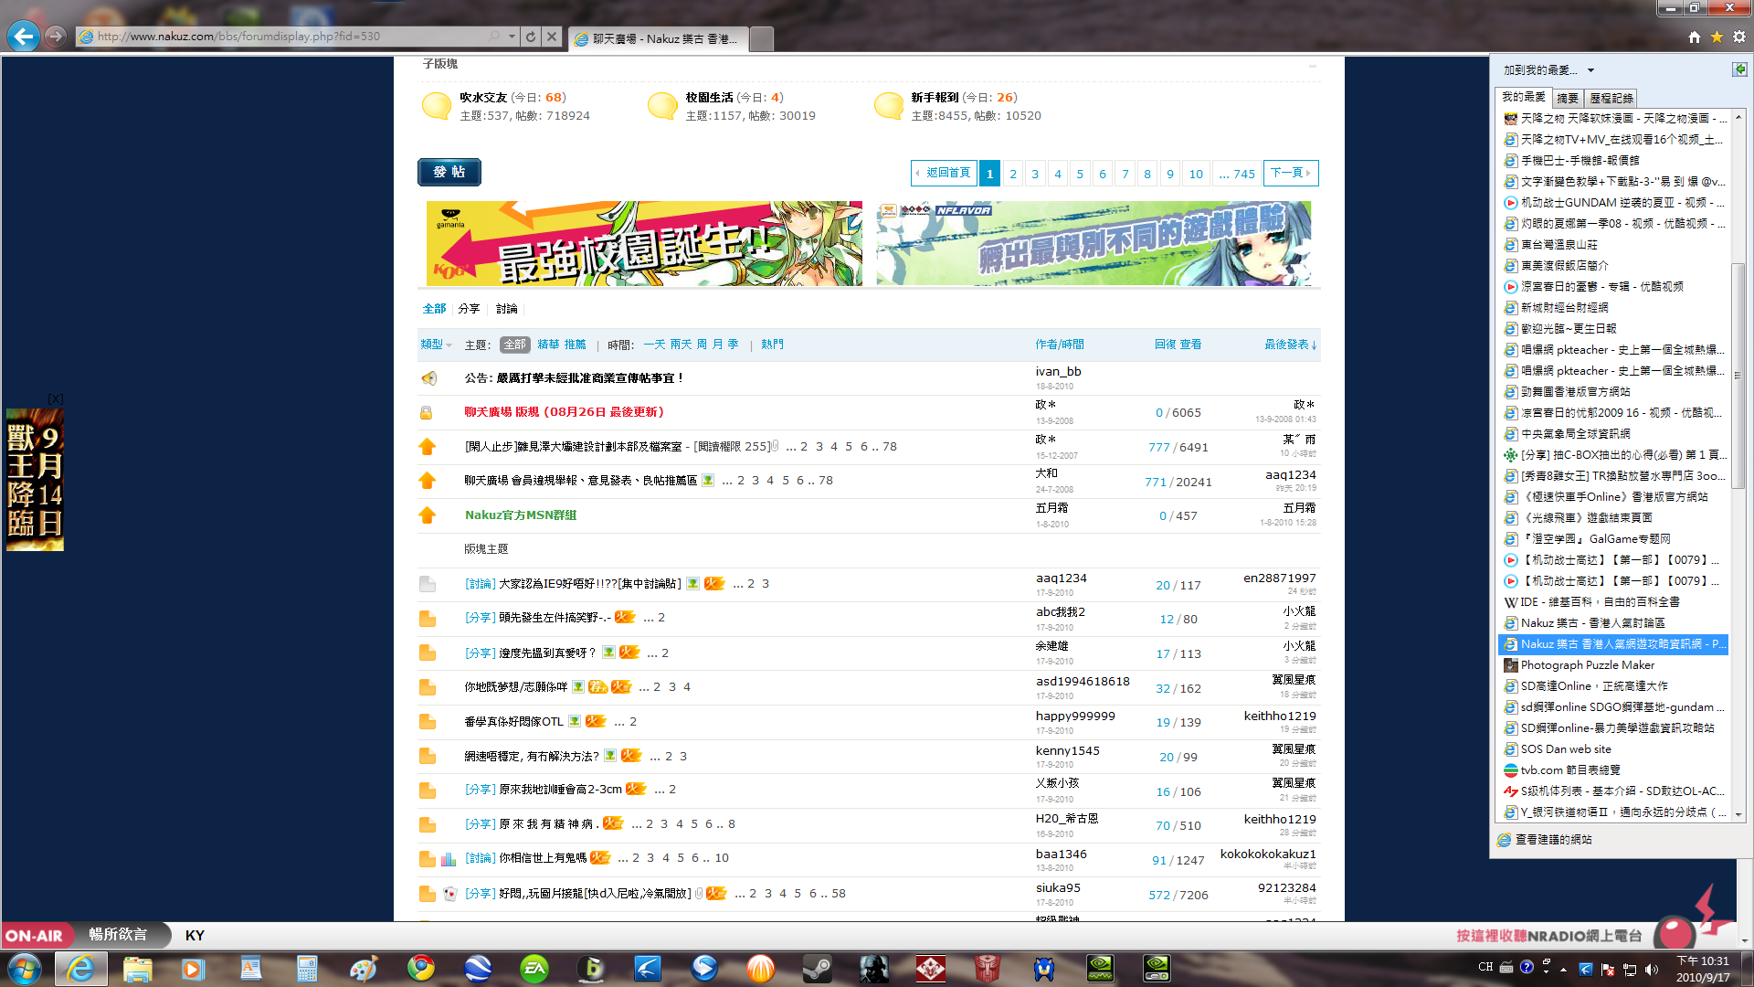
Task: Click the browser Back arrow button
Action: pos(24,37)
